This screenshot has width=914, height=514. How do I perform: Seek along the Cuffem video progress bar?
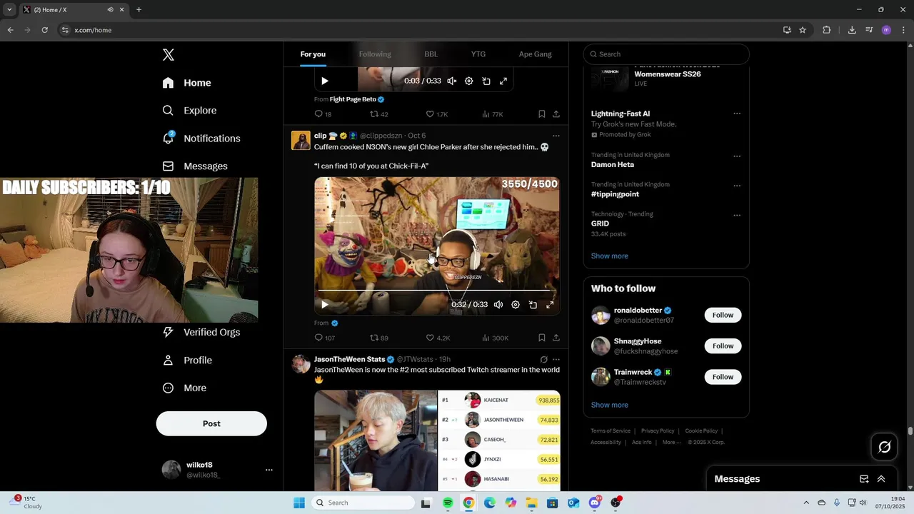tap(437, 291)
